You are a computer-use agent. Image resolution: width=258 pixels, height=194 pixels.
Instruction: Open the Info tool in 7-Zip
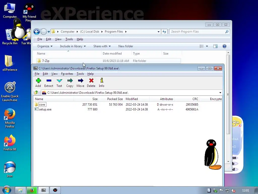102,83
